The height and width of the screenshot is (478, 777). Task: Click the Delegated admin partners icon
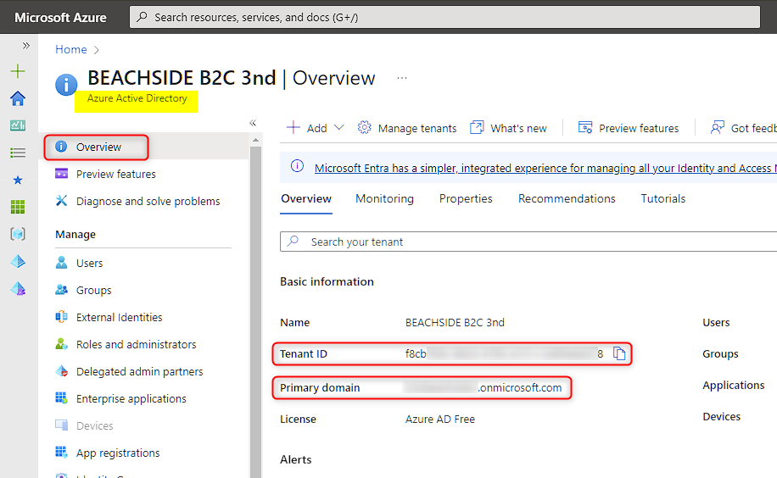tap(61, 371)
